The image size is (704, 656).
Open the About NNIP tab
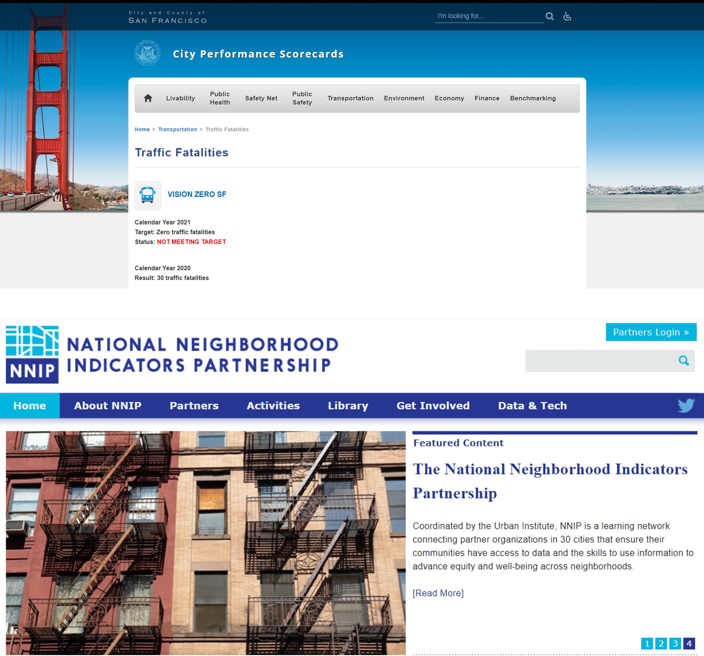pos(108,405)
